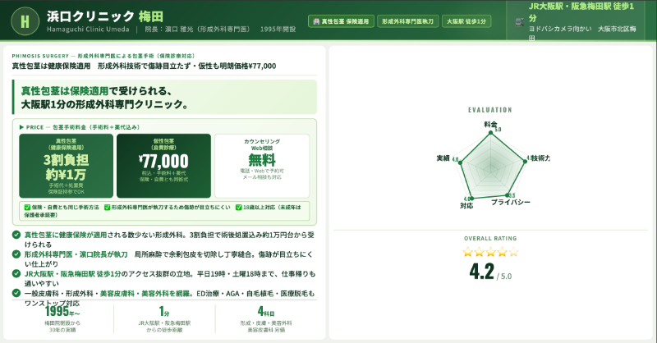Click the first green check bullet icon
Viewport: 657px width, 343px height.
pos(17,235)
